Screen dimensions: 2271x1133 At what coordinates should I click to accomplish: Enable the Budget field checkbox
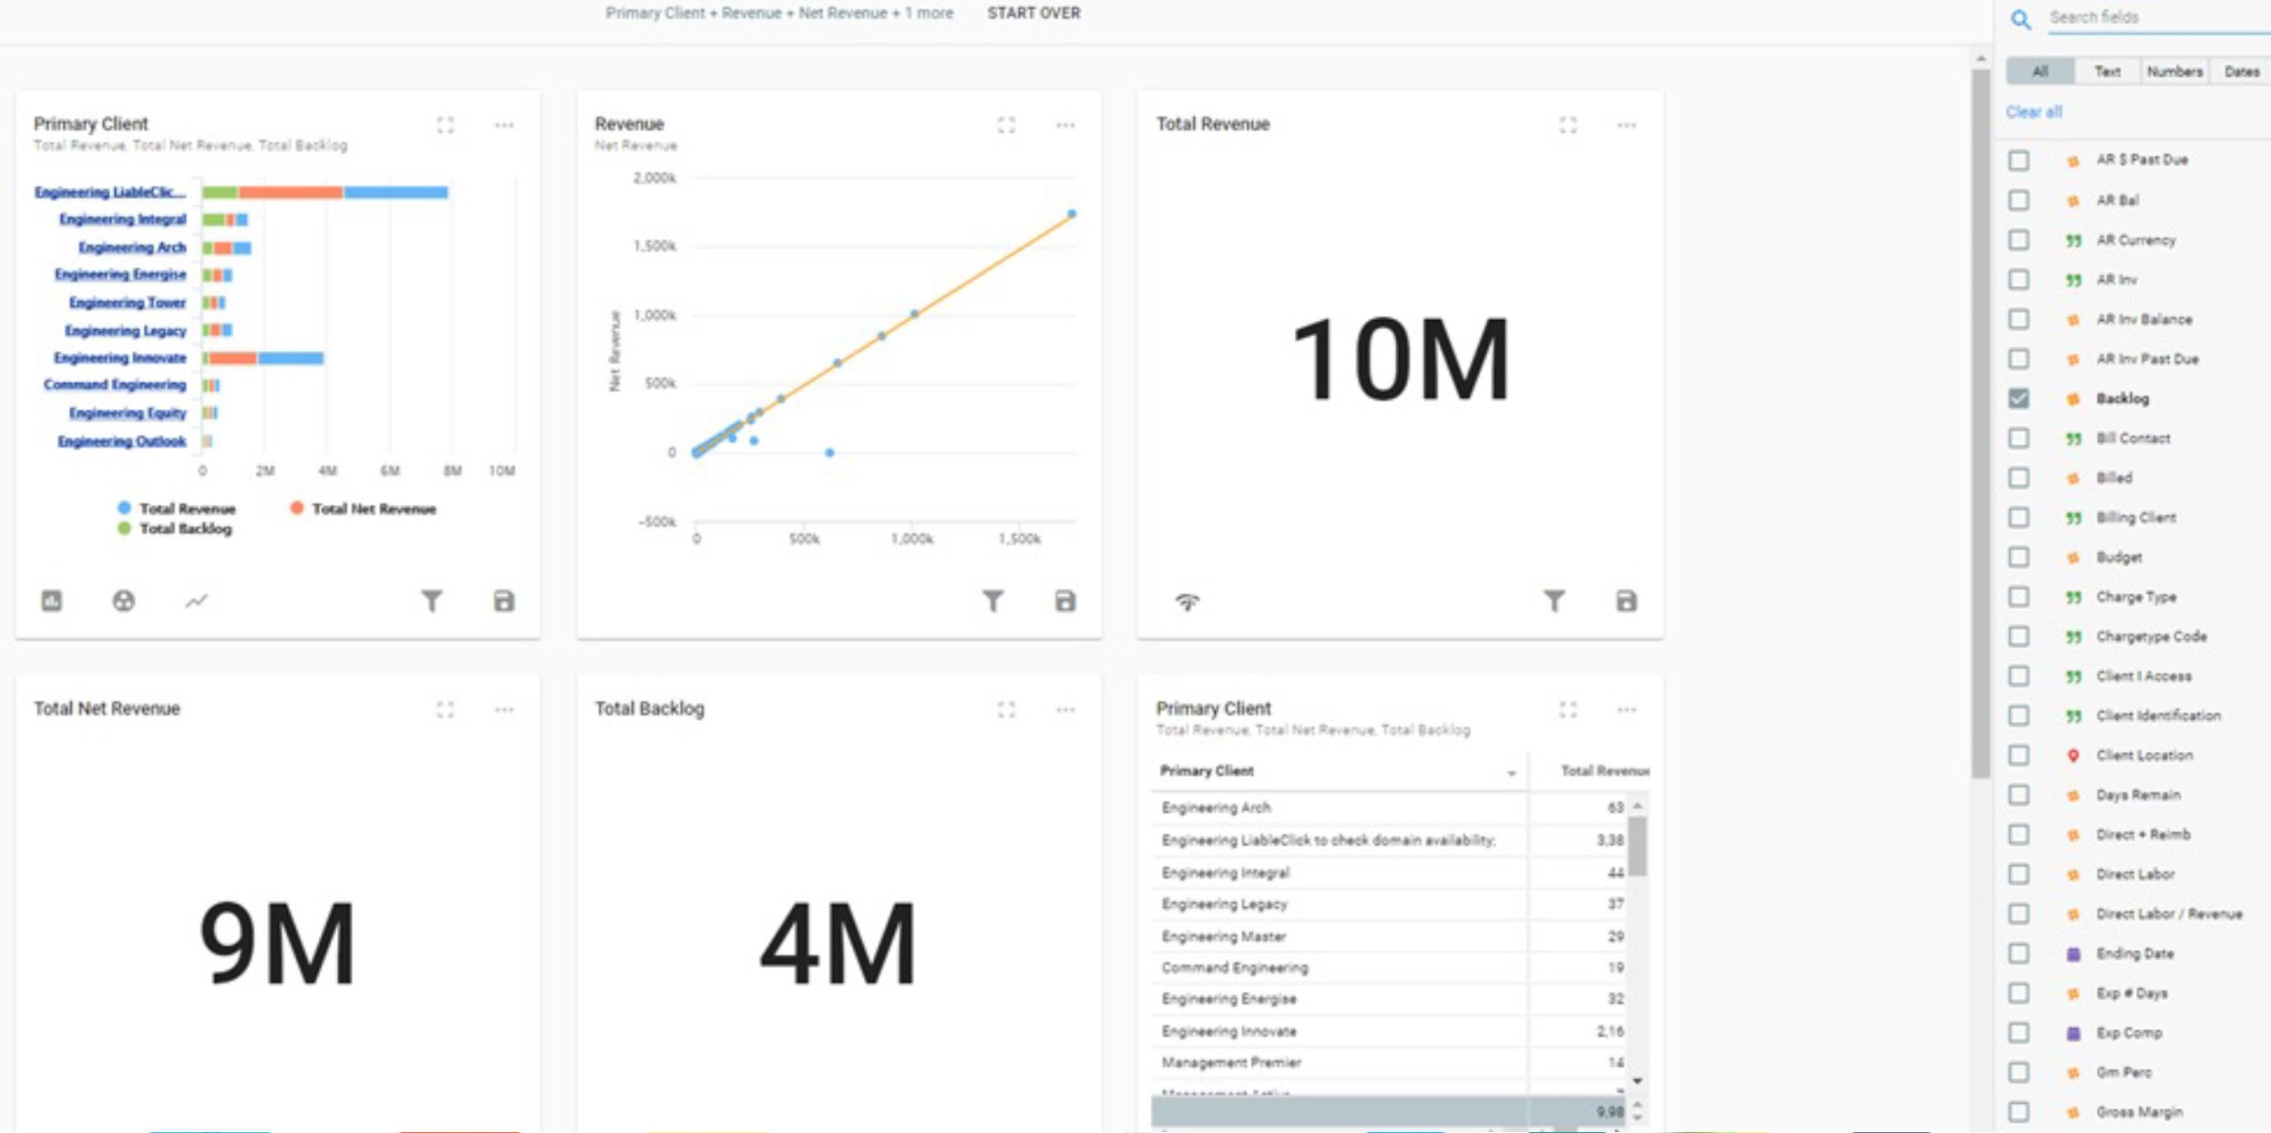tap(2019, 557)
